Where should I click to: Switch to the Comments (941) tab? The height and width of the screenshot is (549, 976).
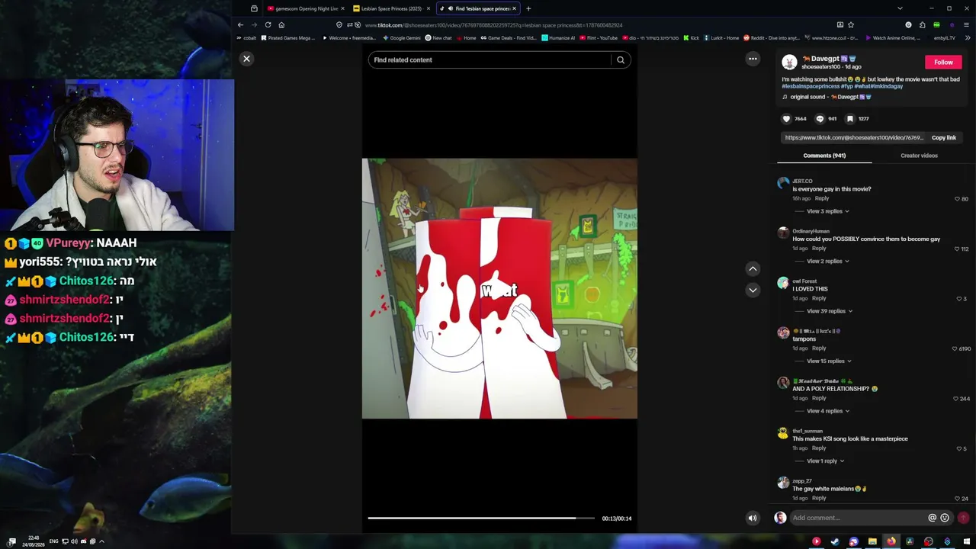click(824, 156)
